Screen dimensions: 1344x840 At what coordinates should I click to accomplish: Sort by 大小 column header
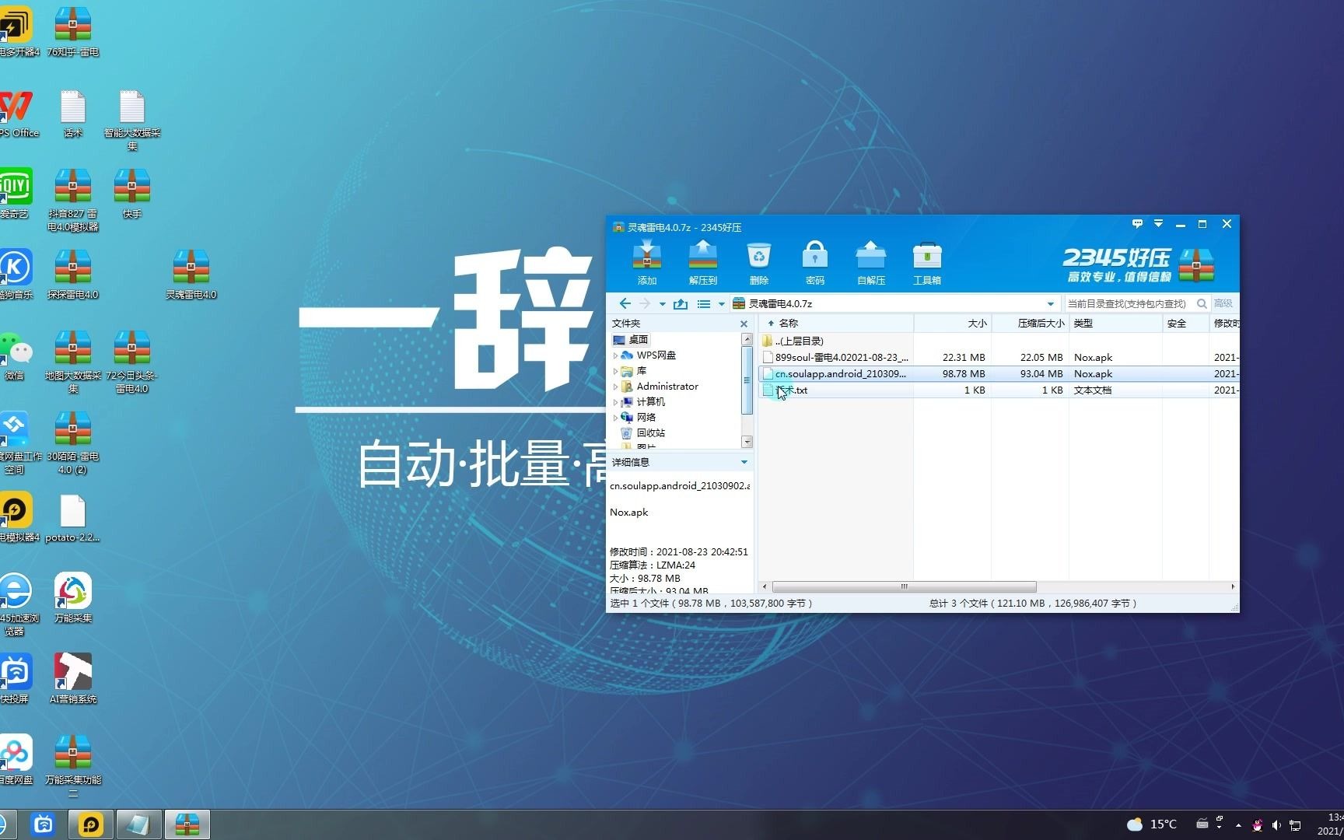[x=952, y=324]
